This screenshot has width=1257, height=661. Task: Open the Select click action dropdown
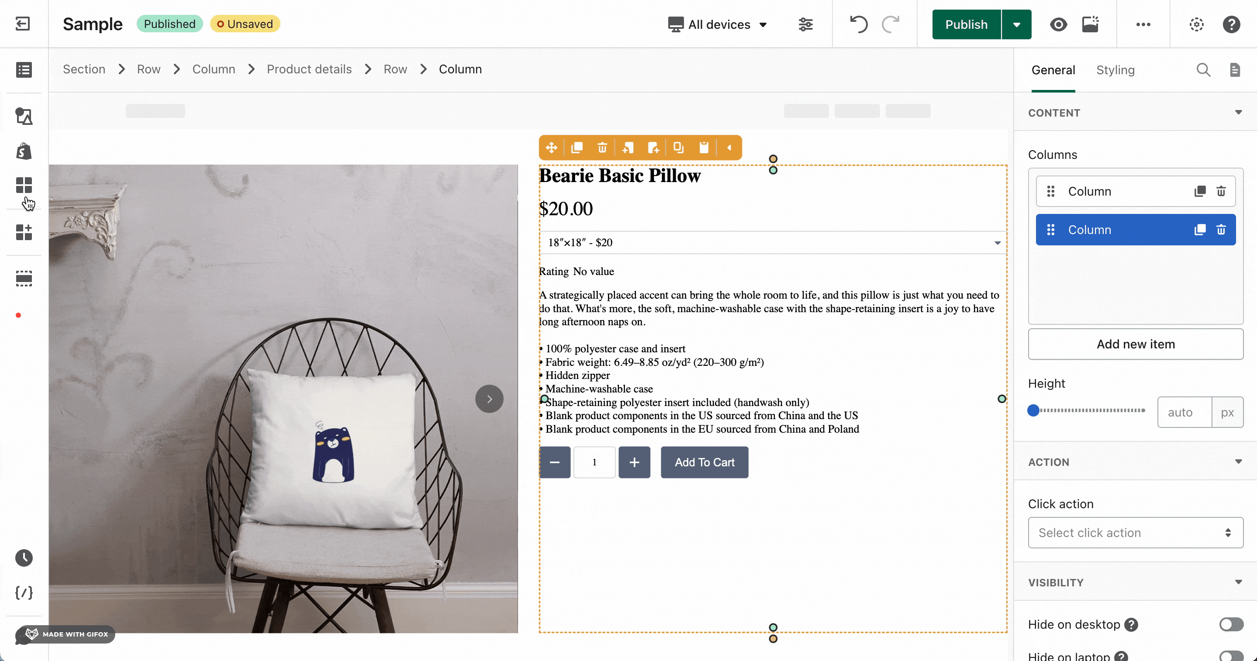pyautogui.click(x=1135, y=533)
